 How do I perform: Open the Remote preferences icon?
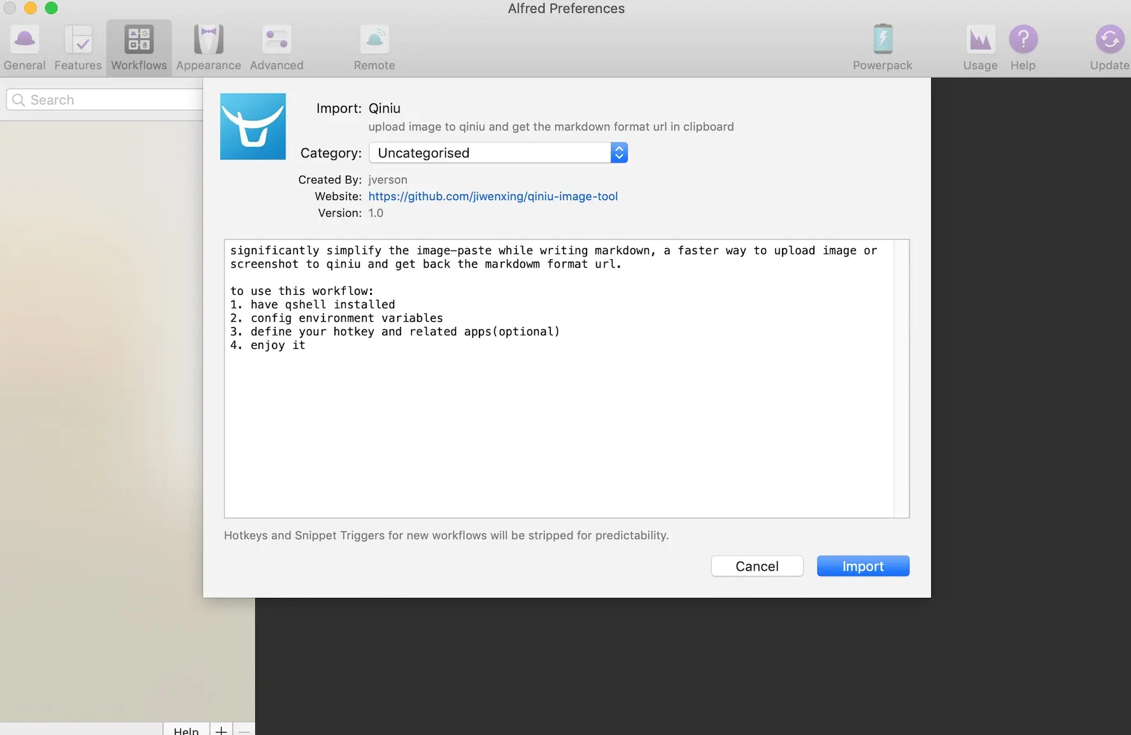[x=374, y=39]
